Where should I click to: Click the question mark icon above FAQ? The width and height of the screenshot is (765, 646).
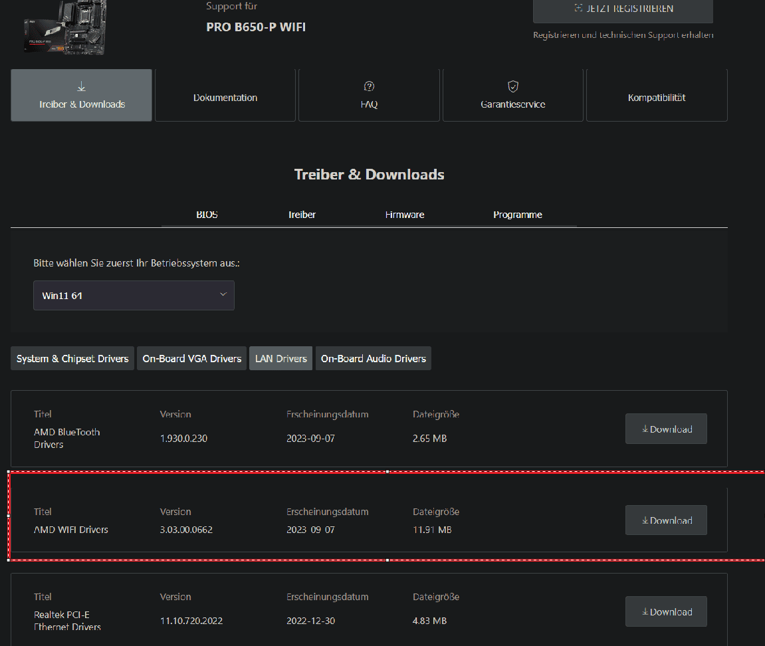pos(370,86)
